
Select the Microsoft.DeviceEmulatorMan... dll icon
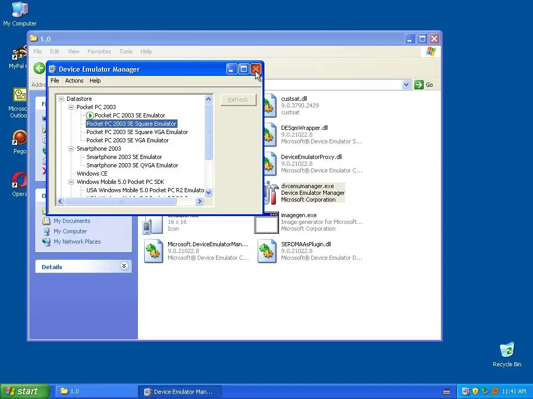click(x=154, y=251)
